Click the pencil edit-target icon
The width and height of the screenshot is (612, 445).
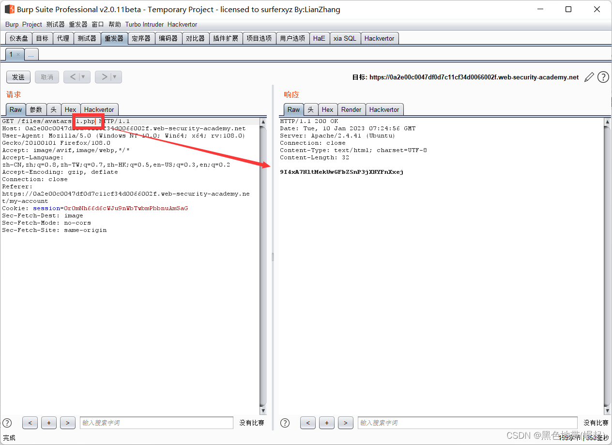click(x=589, y=77)
